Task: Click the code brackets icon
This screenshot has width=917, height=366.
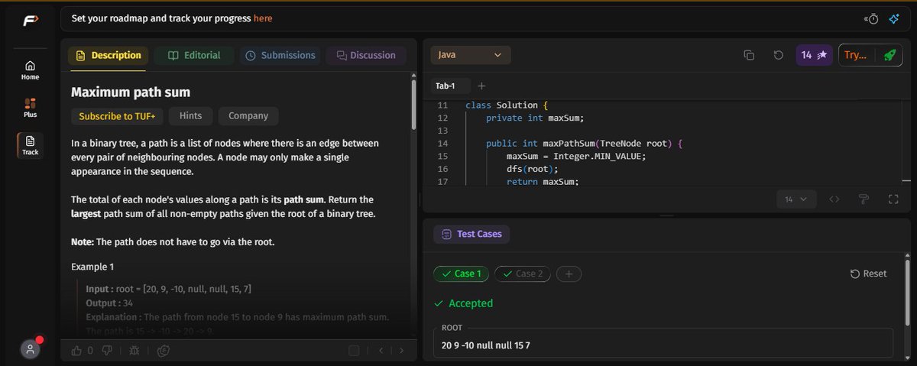Action: click(834, 199)
